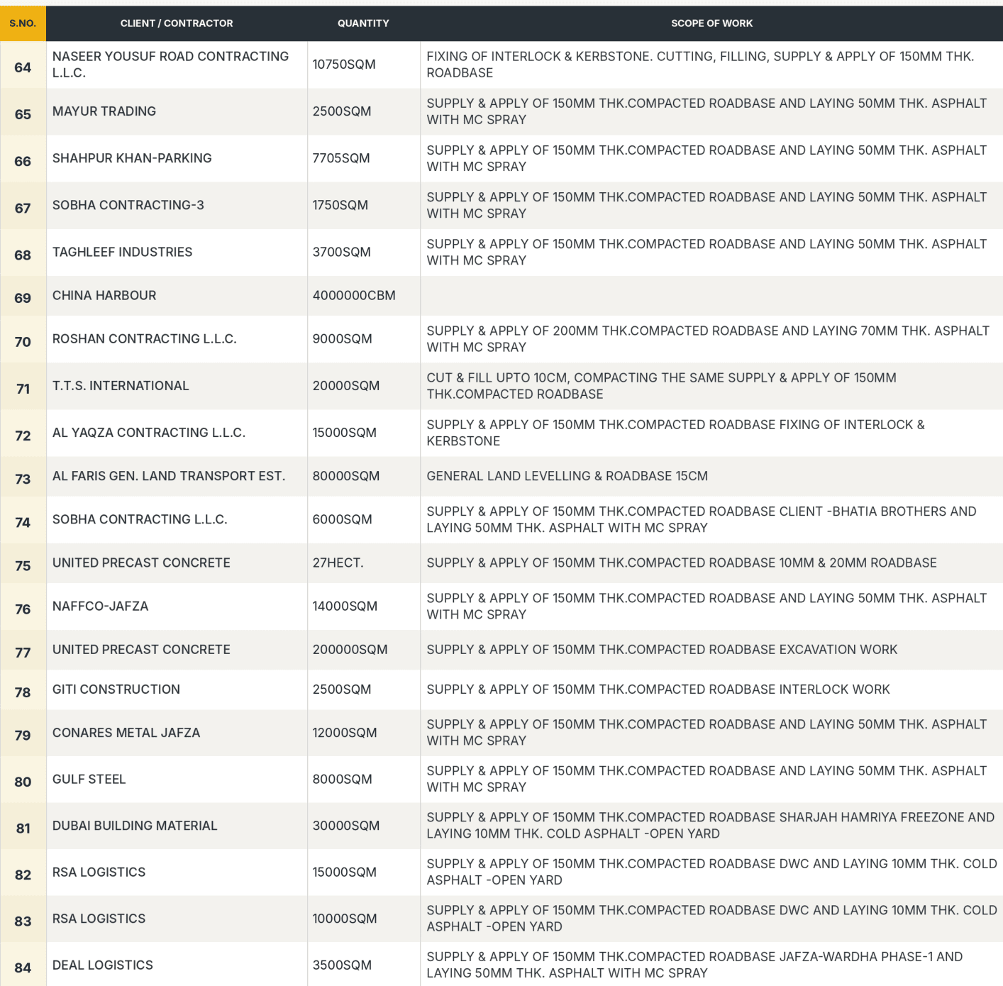Click the S.NO. column header

pos(23,23)
